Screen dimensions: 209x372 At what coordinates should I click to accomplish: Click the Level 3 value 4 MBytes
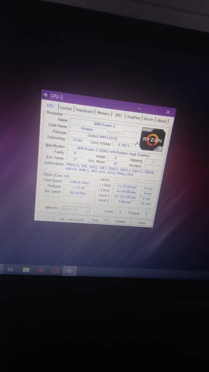click(125, 202)
